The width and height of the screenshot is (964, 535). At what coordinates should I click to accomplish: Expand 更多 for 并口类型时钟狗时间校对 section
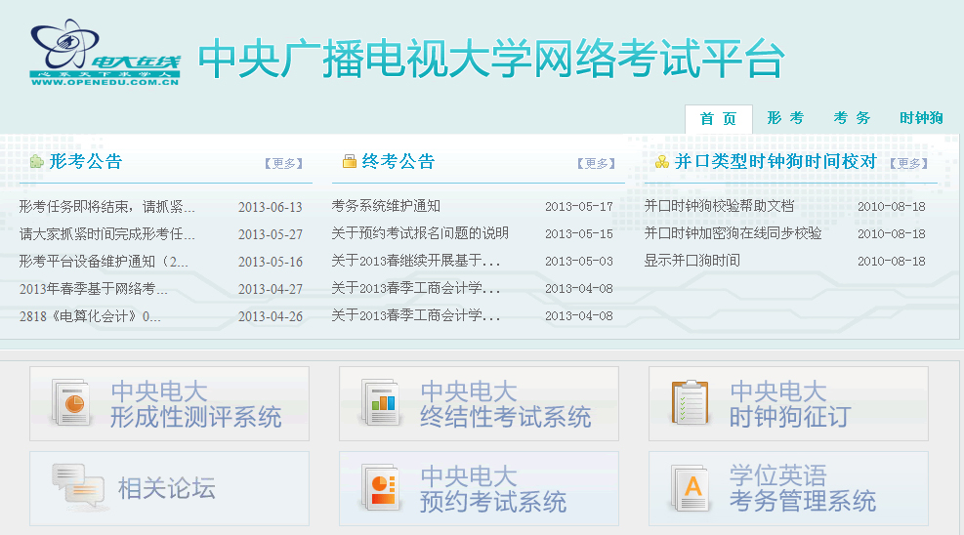pos(910,164)
